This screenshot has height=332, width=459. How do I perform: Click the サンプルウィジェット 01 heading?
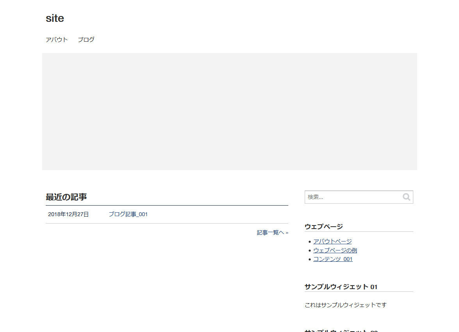click(341, 287)
